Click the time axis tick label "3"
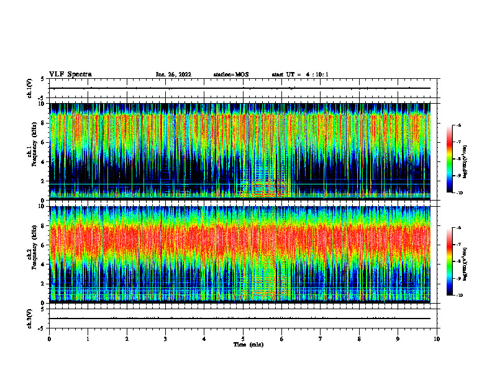This screenshot has width=492, height=380. click(x=165, y=339)
